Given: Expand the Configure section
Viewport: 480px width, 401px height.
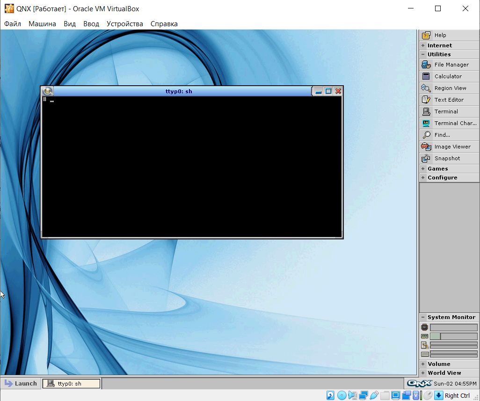Looking at the screenshot, I should [449, 178].
